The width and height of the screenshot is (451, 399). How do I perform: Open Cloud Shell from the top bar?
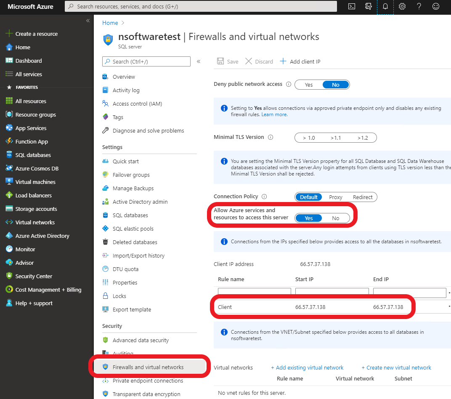coord(352,6)
